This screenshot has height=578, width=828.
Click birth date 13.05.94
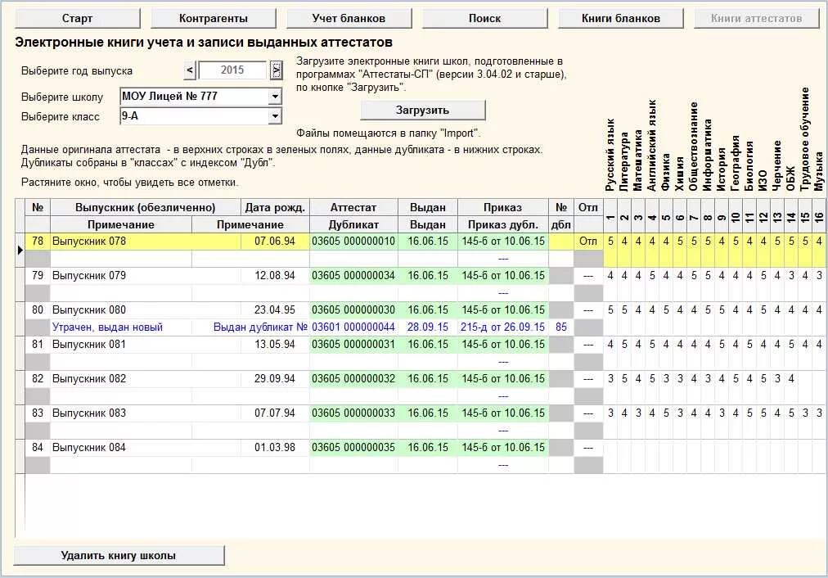[275, 345]
